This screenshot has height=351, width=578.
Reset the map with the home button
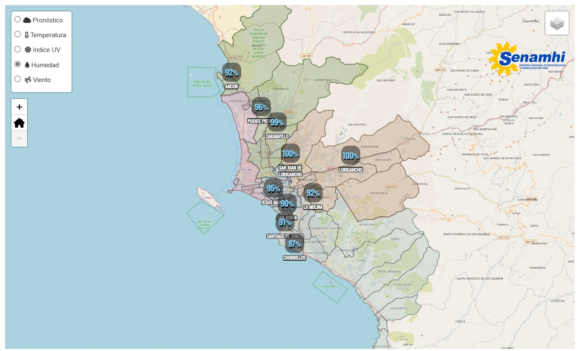(x=19, y=123)
